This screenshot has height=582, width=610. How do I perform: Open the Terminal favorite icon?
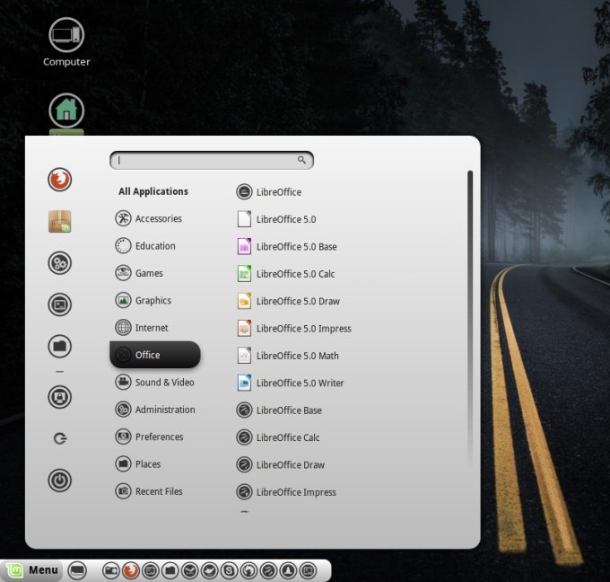59,305
